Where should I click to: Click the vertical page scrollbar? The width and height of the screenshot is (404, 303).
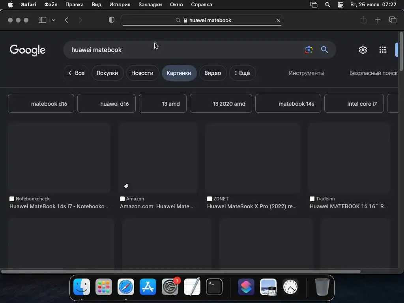[401, 51]
